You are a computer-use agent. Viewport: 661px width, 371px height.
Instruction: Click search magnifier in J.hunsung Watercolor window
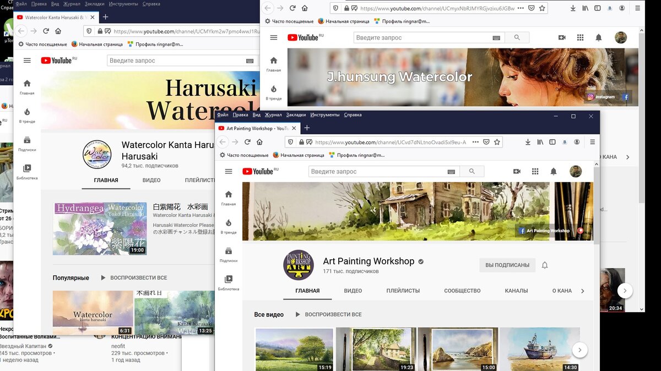[517, 37]
